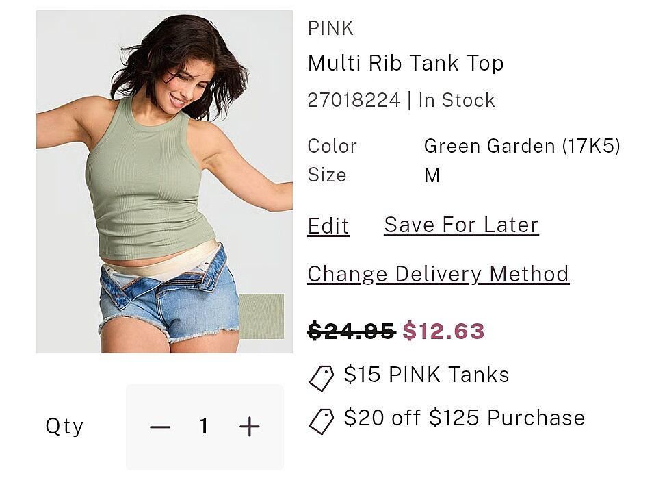The height and width of the screenshot is (478, 654).
Task: Click the size value M
Action: tap(432, 175)
